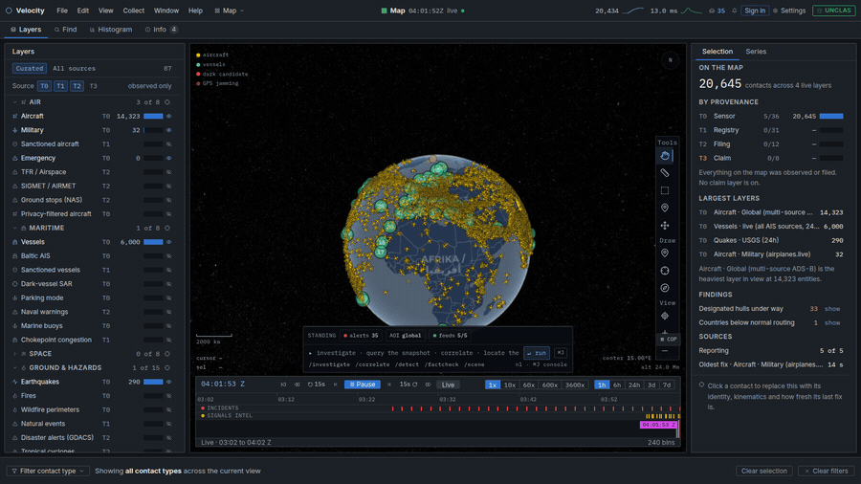861x484 pixels.
Task: Select the rectangle selection tool
Action: click(665, 190)
